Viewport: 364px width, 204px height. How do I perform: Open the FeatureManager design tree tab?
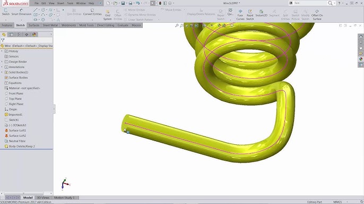4,34
